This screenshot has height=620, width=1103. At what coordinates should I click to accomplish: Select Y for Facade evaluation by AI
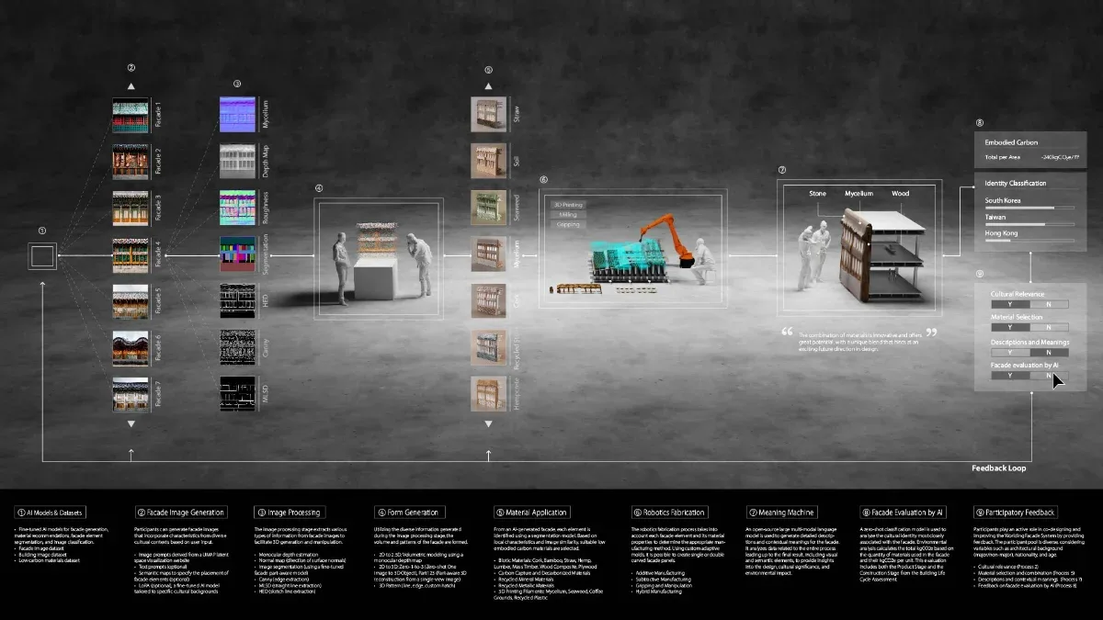click(x=1010, y=376)
